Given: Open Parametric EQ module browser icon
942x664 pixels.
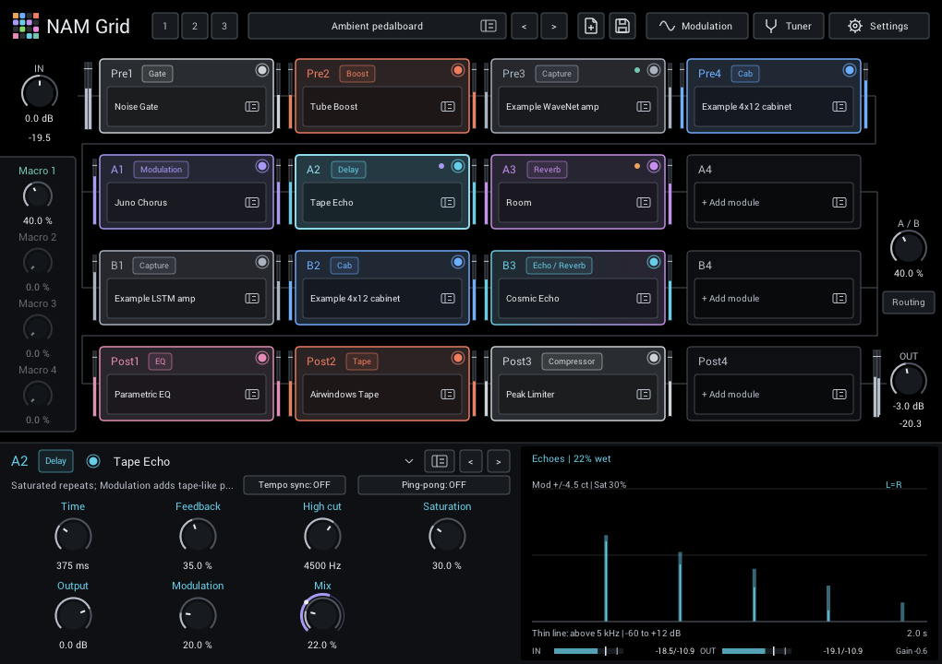Looking at the screenshot, I should [252, 394].
